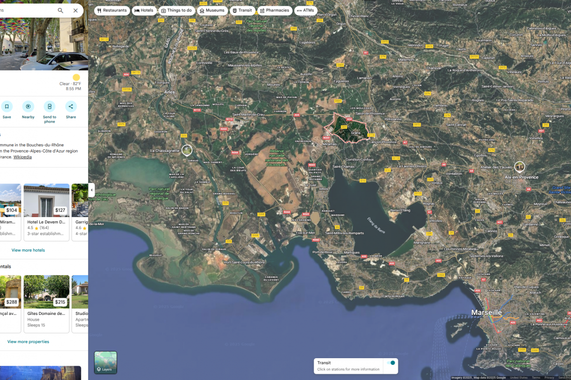Click Send to phone icon
571x380 pixels.
49,106
